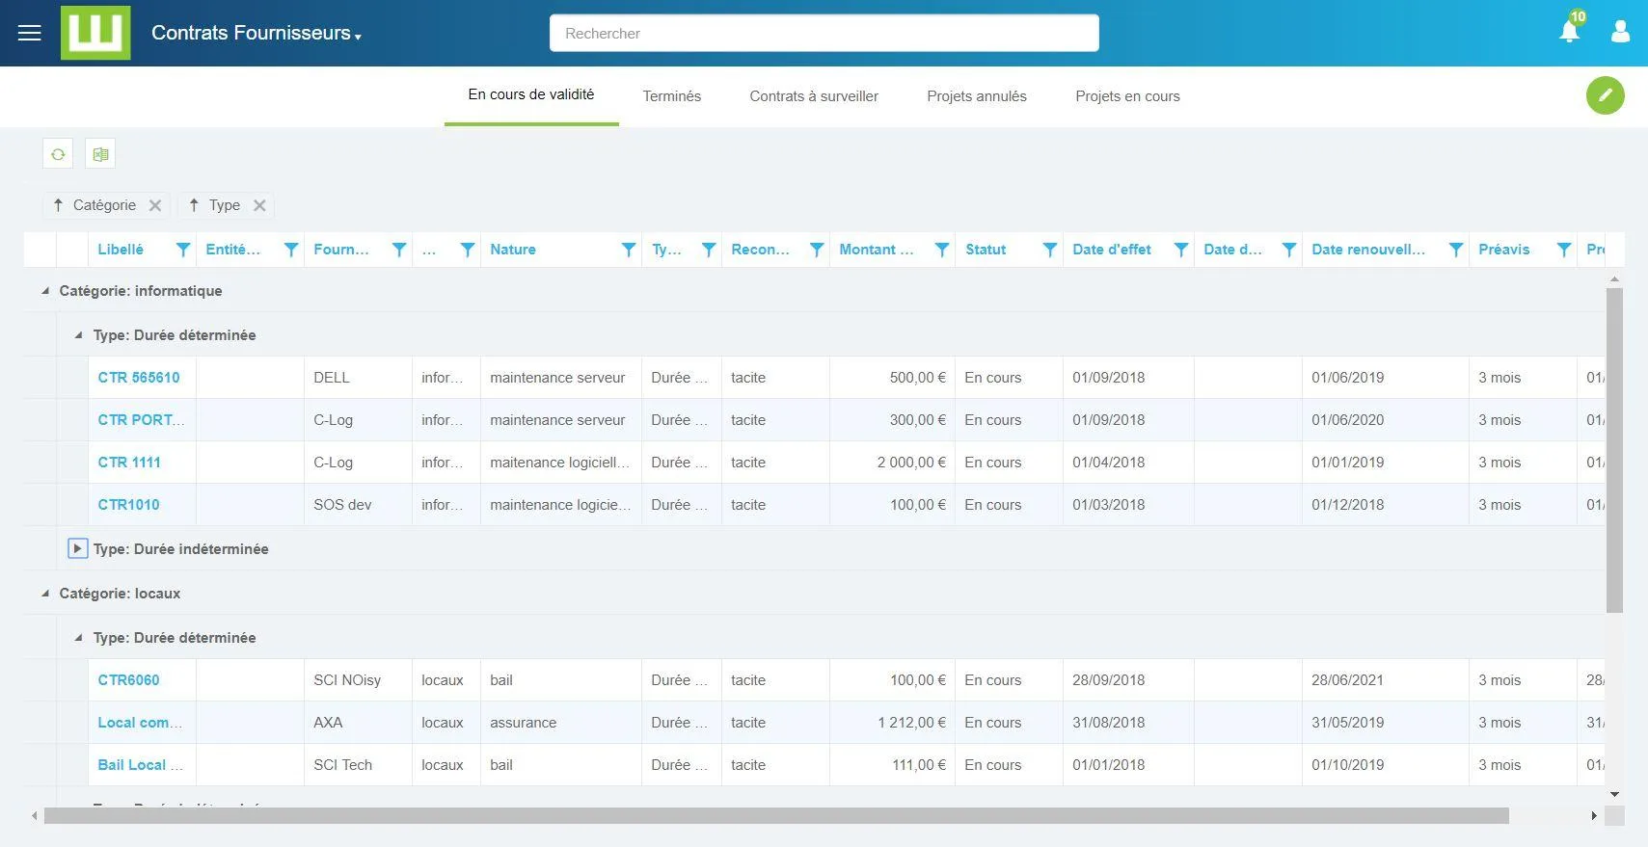The height and width of the screenshot is (847, 1648).
Task: Select the 1 212,00 € amount cell
Action: tap(892, 723)
